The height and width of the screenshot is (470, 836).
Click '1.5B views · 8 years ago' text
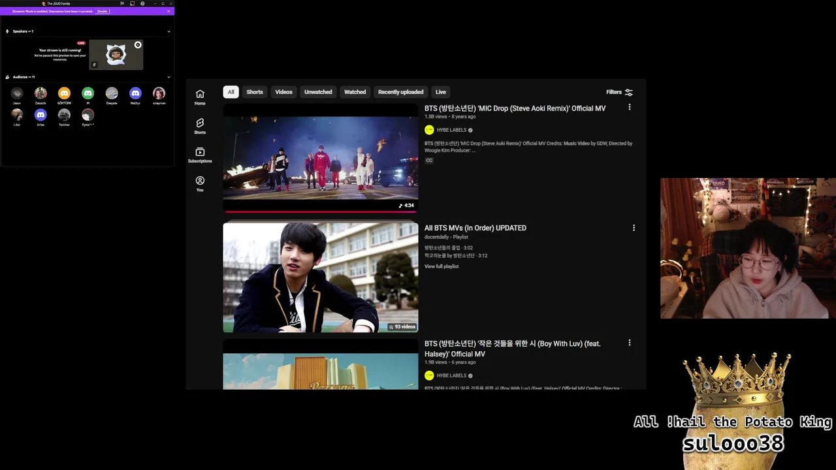[x=450, y=116]
